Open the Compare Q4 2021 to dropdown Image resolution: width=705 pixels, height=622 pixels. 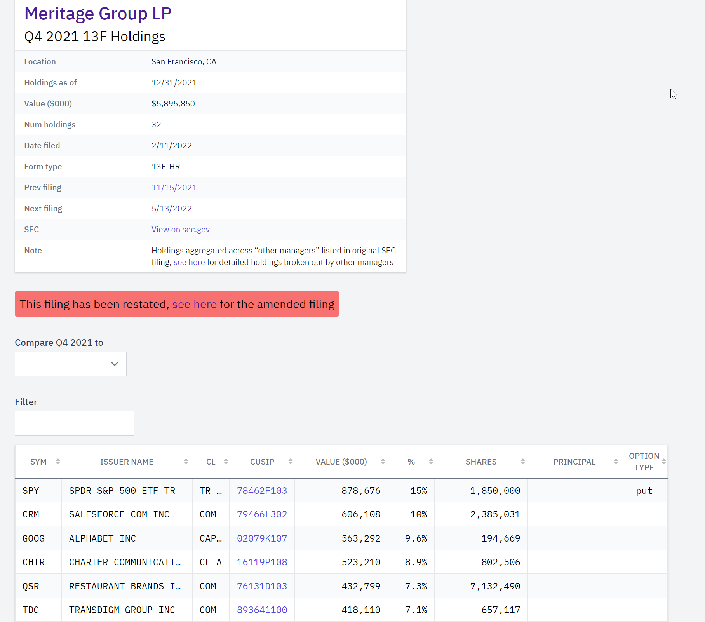[71, 364]
